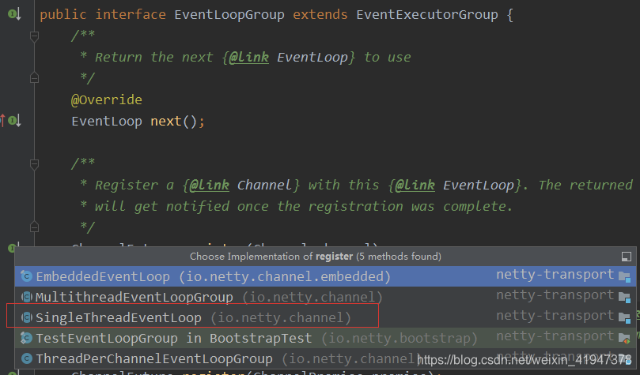This screenshot has width=640, height=375.
Task: Click the @Override annotation
Action: [107, 99]
